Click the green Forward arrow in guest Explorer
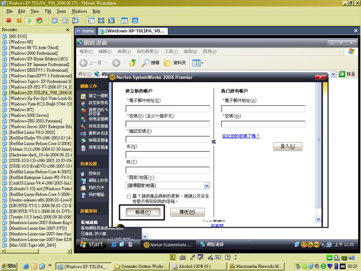 [x=116, y=63]
